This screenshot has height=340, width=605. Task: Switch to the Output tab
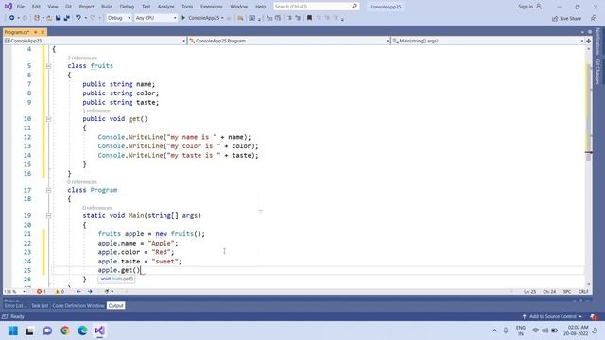(115, 306)
